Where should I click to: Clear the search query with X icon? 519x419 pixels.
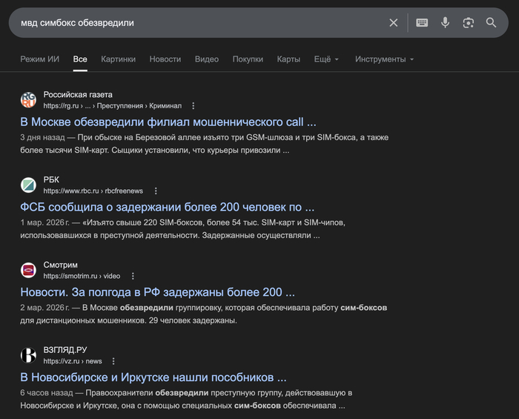coord(394,23)
